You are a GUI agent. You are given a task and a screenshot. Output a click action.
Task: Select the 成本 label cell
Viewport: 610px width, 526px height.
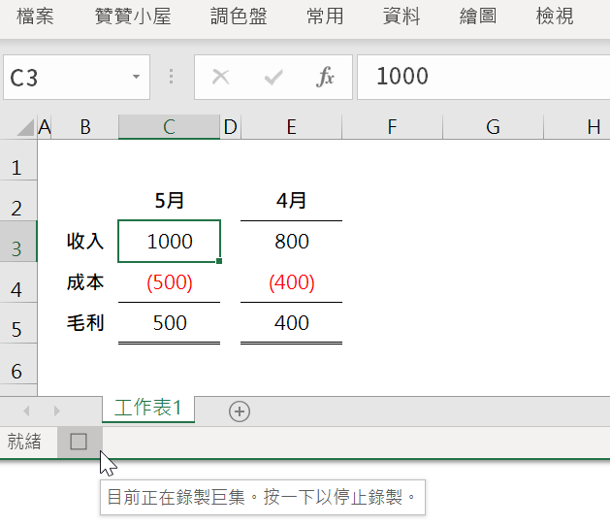point(85,282)
